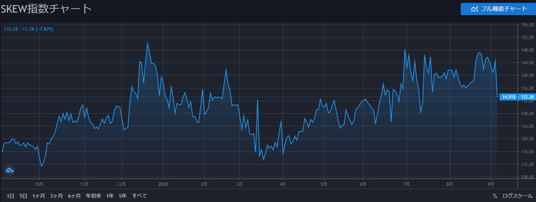
Task: Show the 5年 range
Action: pos(122,196)
